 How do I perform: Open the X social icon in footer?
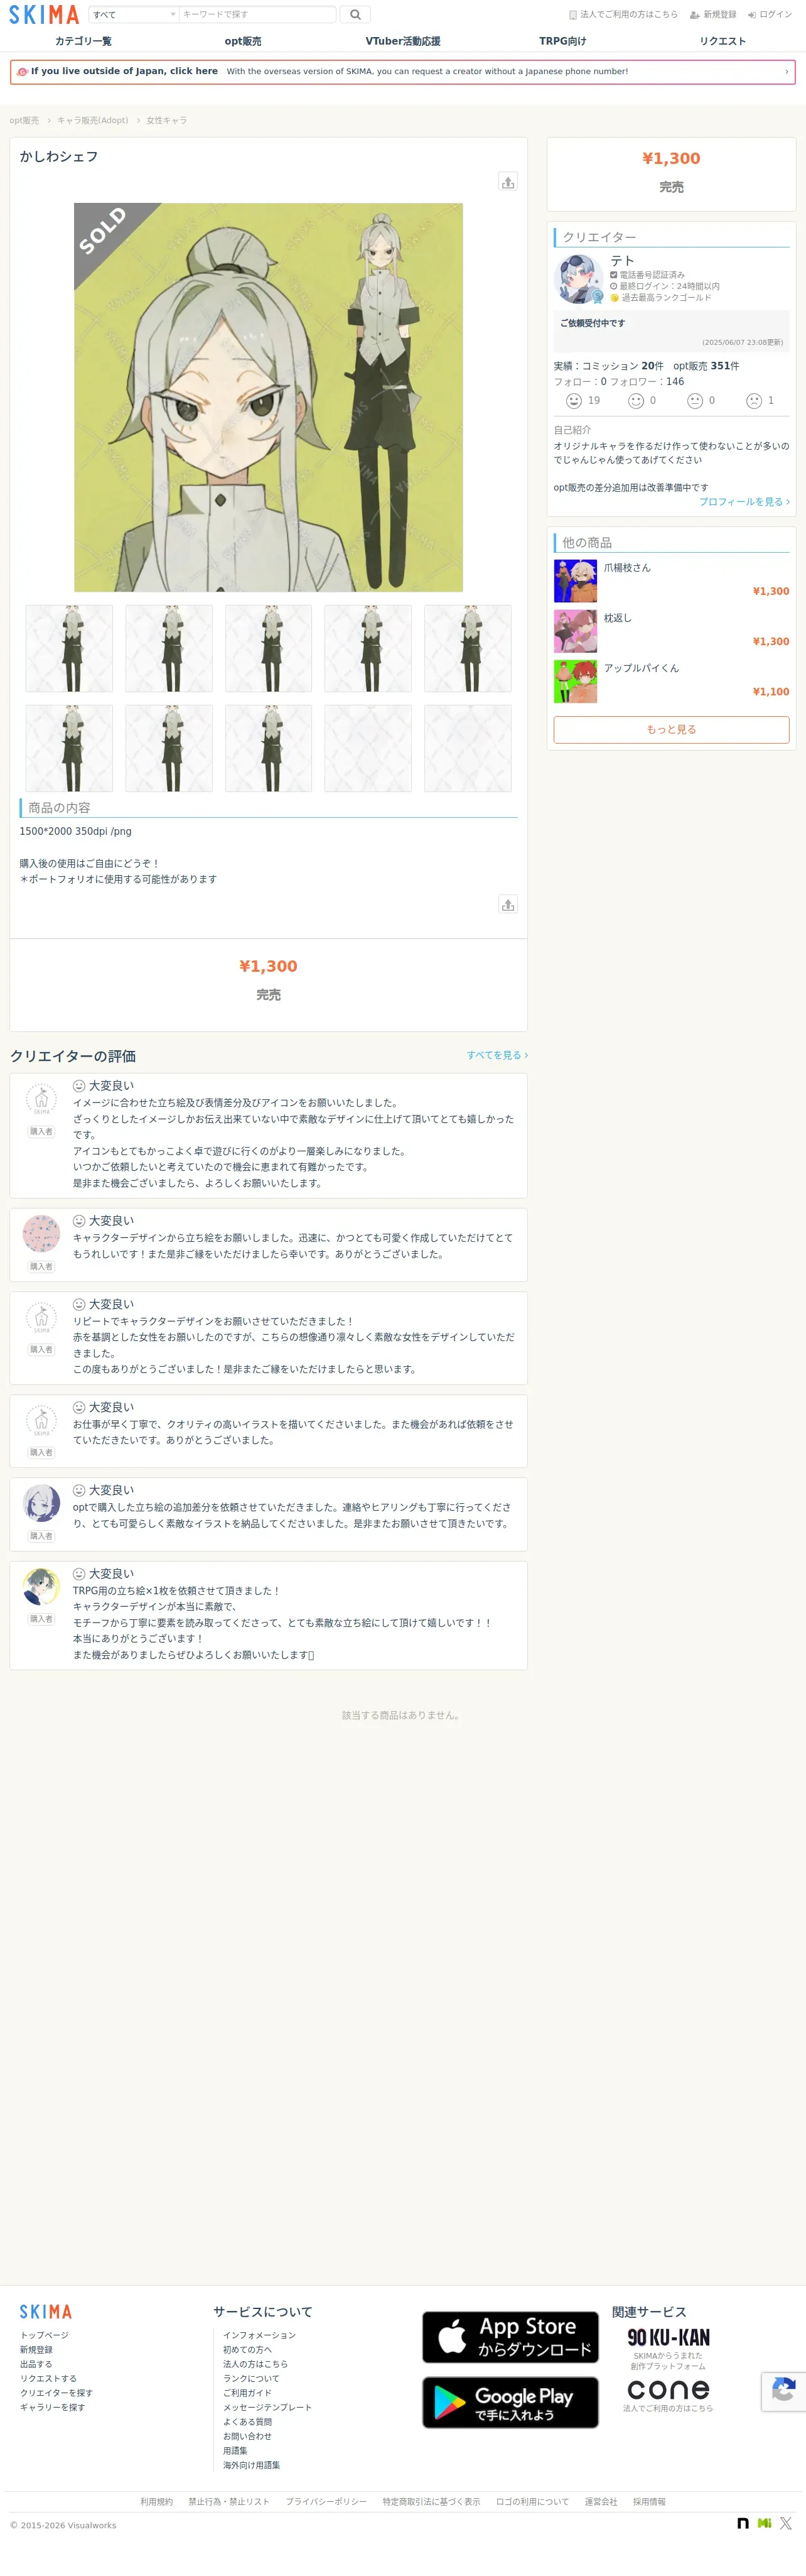(786, 2523)
